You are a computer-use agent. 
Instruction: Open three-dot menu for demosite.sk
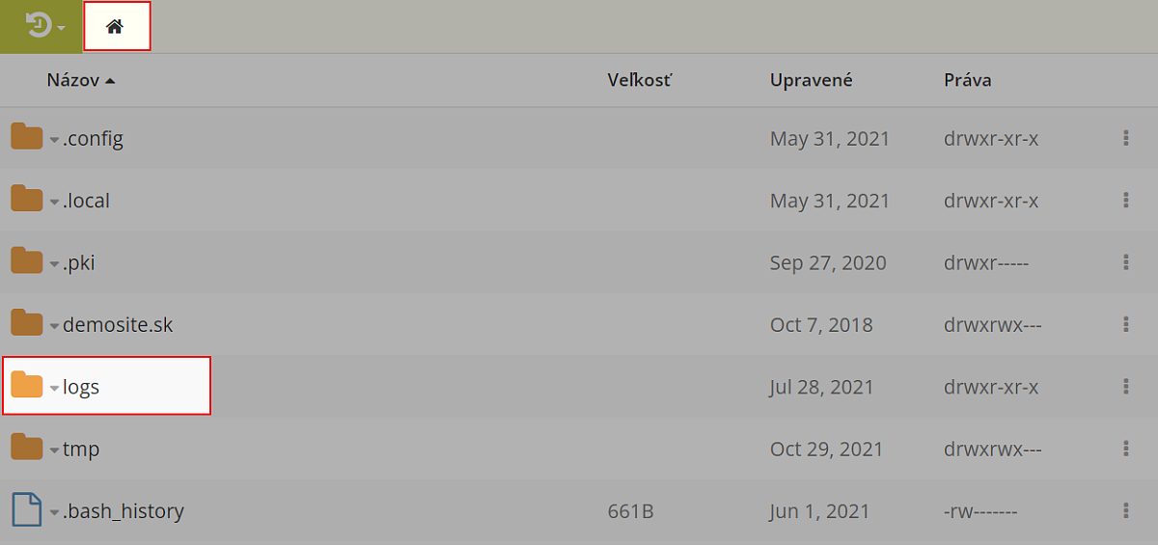(1126, 324)
